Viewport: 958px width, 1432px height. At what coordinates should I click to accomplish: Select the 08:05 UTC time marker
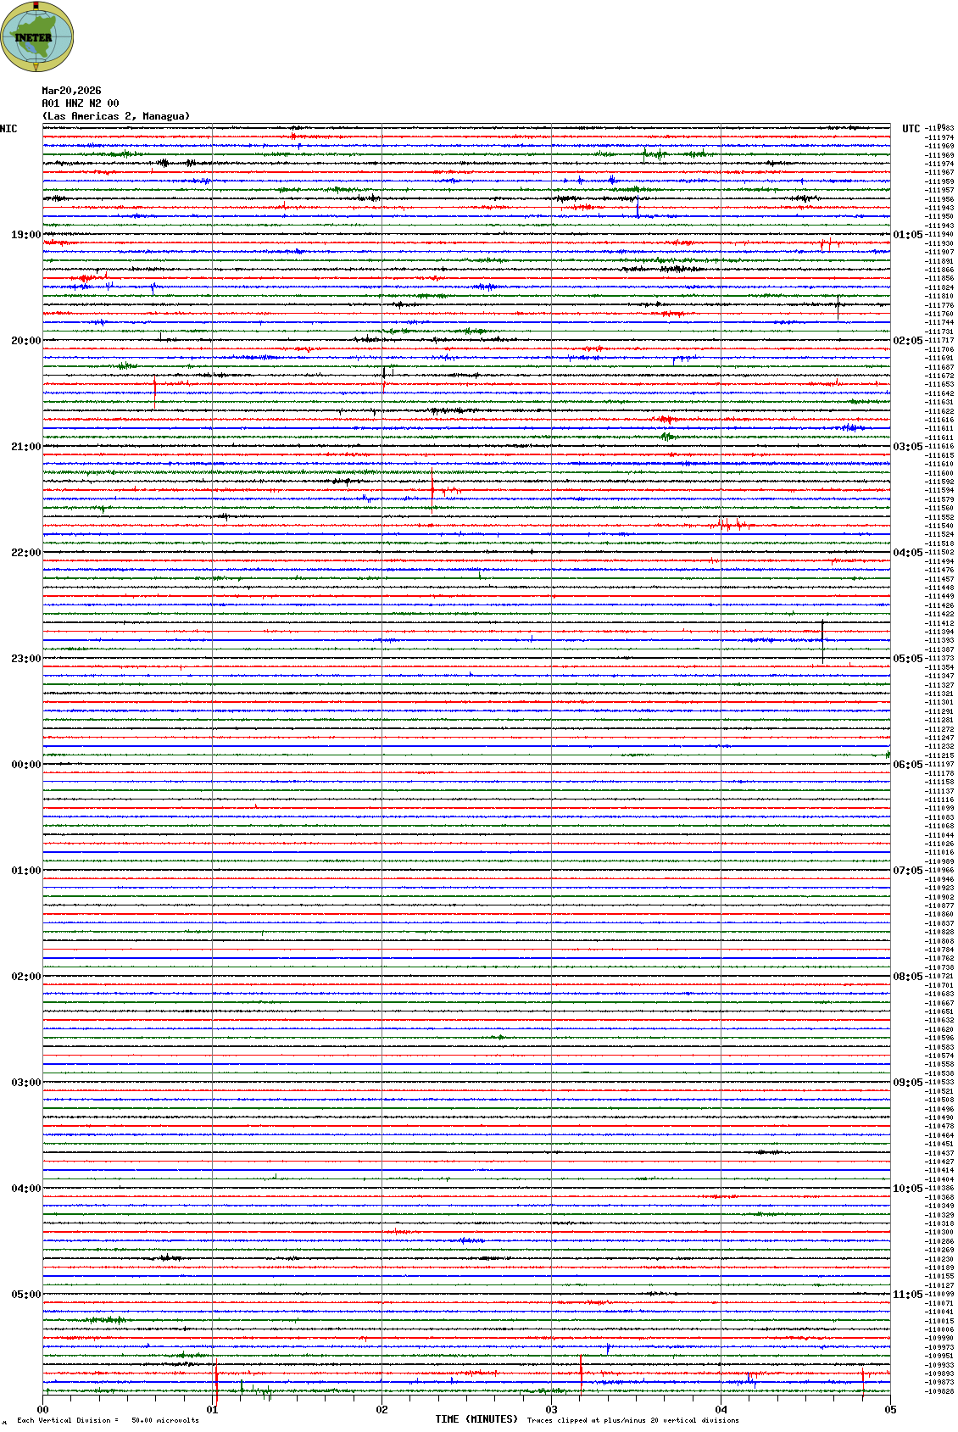point(907,977)
